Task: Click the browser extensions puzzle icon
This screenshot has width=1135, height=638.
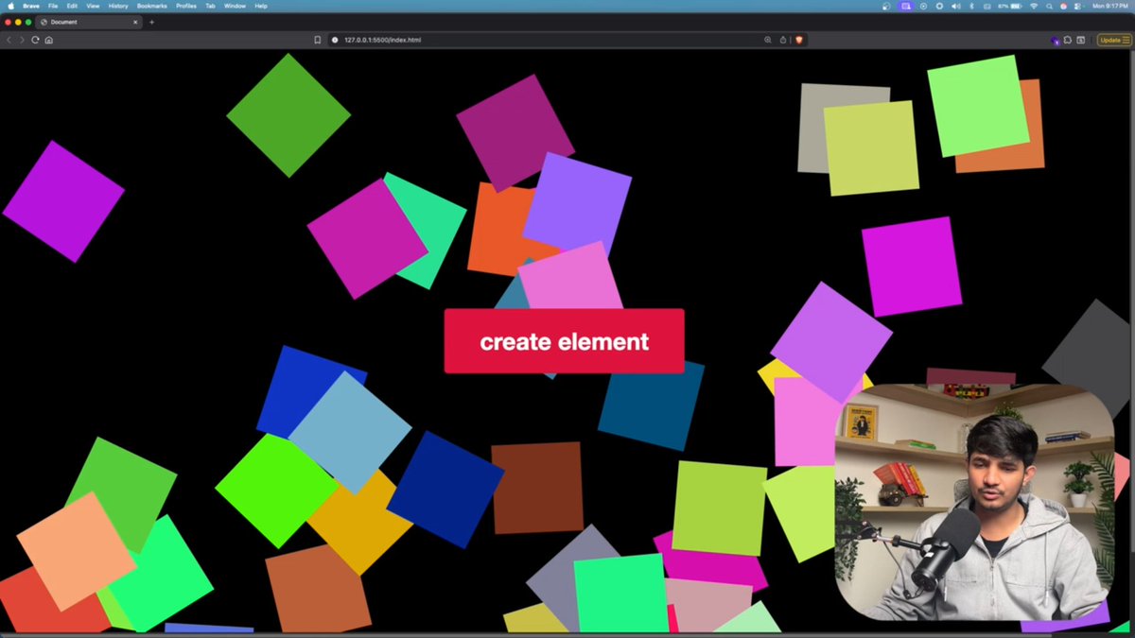Action: point(1068,40)
